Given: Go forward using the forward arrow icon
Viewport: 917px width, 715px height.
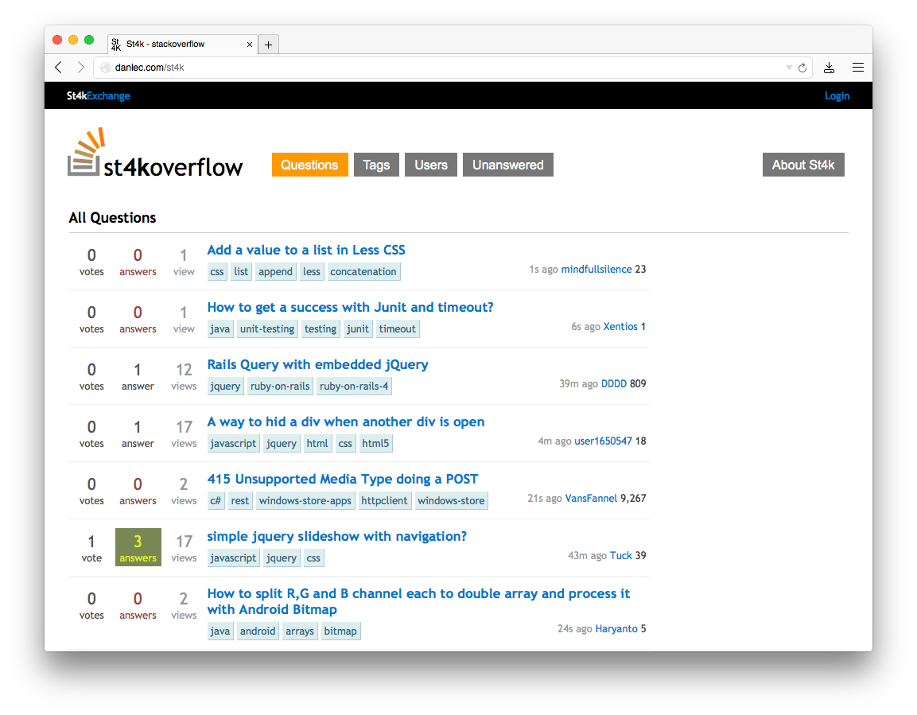Looking at the screenshot, I should point(80,68).
